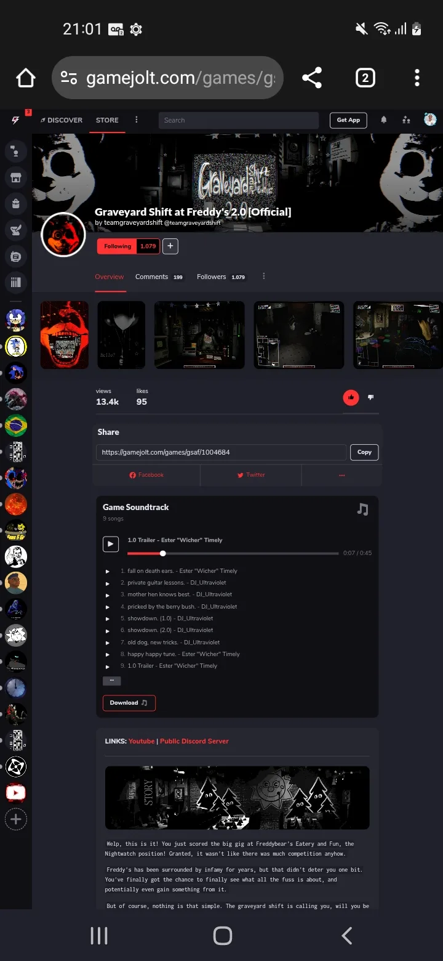Open the Youtube link
The width and height of the screenshot is (443, 961).
click(142, 741)
